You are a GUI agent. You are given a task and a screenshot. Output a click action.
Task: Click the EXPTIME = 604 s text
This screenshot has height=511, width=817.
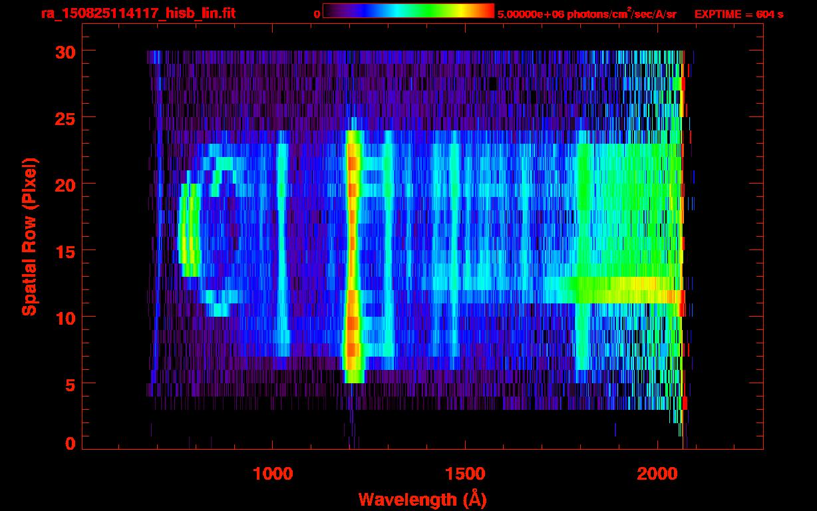pyautogui.click(x=739, y=14)
